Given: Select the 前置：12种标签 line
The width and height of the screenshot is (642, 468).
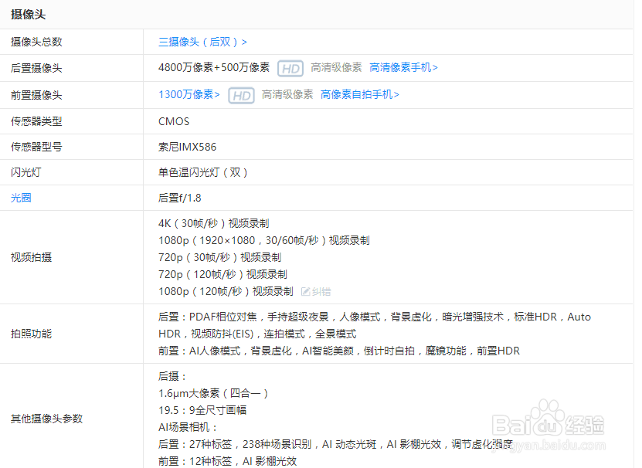Looking at the screenshot, I should (228, 462).
